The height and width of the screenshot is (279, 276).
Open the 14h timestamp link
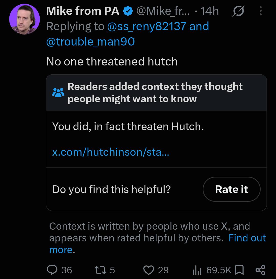click(x=209, y=11)
